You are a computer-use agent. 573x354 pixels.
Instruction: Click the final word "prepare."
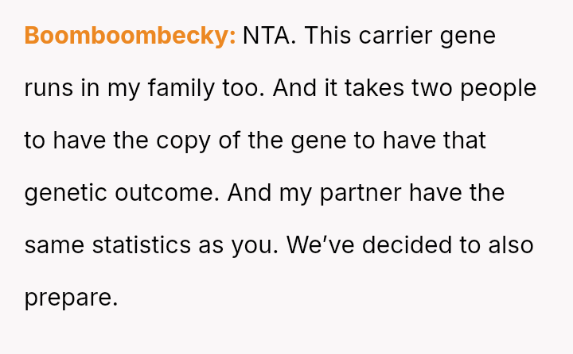click(72, 298)
